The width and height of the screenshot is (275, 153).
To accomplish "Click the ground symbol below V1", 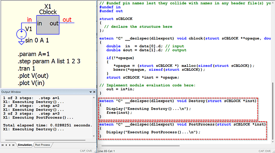I will (x=22, y=43).
